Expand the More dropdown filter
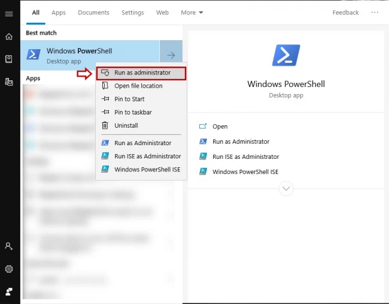The height and width of the screenshot is (304, 389). click(x=192, y=13)
